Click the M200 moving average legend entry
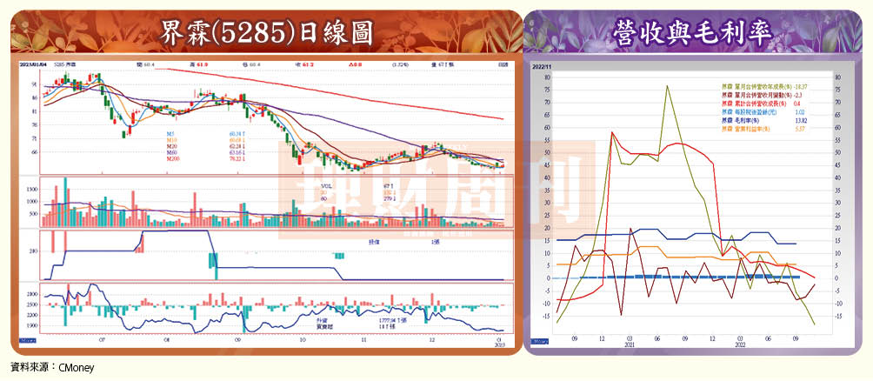 coord(171,157)
